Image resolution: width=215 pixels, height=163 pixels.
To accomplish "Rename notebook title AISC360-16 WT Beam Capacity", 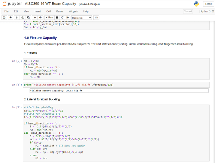I will (x=50, y=4).
